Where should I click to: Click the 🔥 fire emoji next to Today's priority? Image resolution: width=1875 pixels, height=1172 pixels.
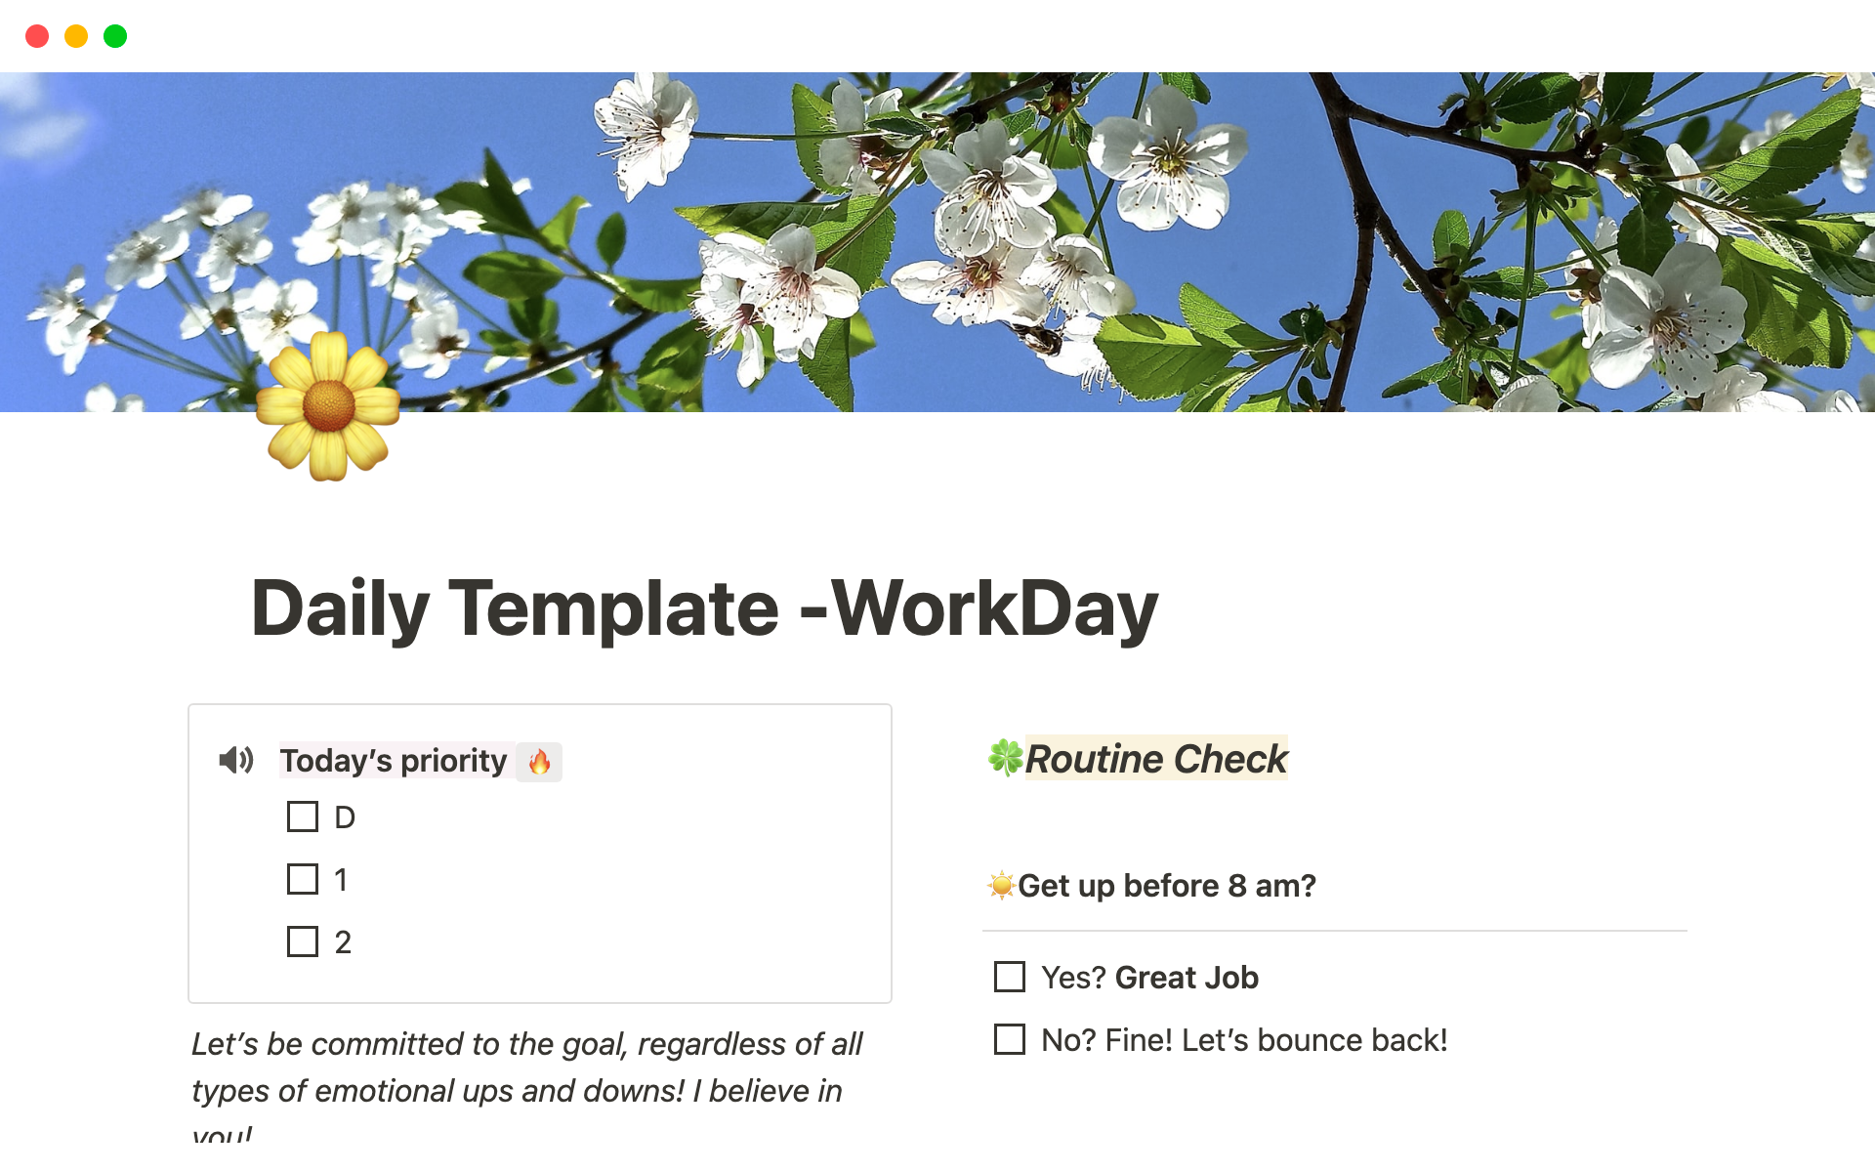537,760
